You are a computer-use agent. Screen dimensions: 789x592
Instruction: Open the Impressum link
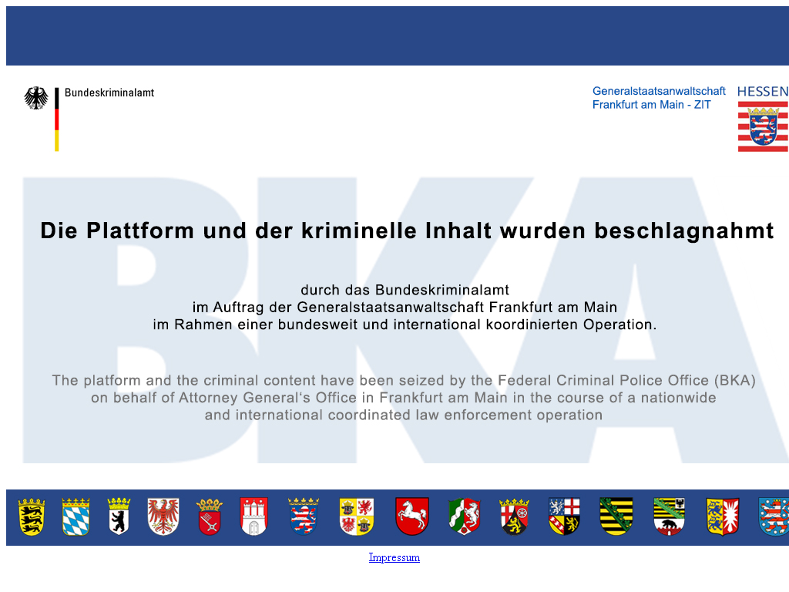coord(394,557)
